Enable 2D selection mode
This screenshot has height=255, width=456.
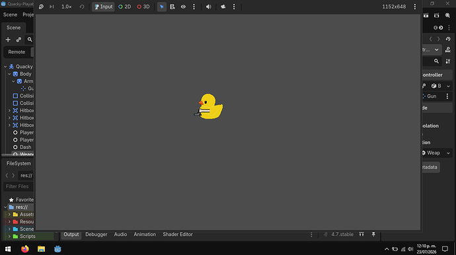tap(125, 7)
